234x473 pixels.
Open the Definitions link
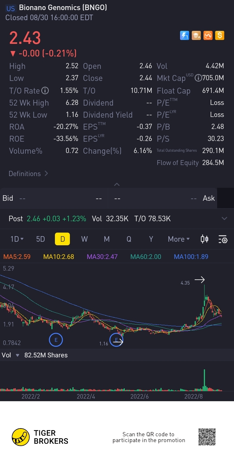[x=28, y=173]
